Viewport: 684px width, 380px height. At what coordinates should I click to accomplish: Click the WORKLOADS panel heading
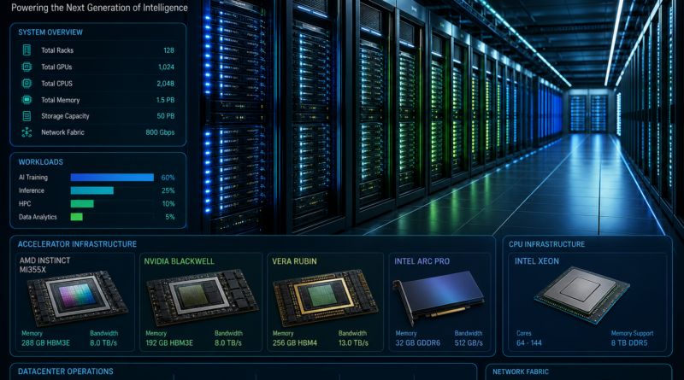coord(40,162)
